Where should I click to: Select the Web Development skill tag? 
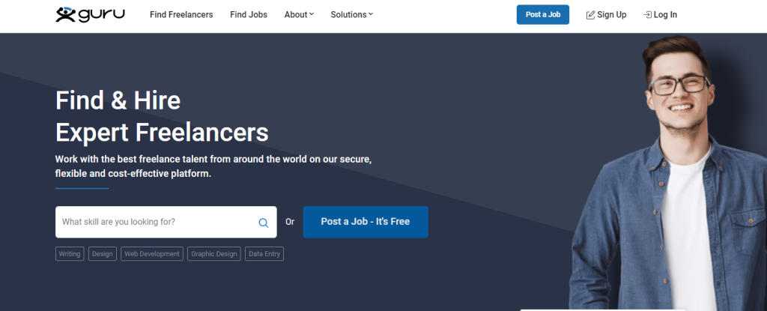[152, 254]
